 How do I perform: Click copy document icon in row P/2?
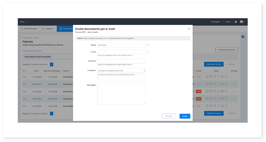(214, 98)
